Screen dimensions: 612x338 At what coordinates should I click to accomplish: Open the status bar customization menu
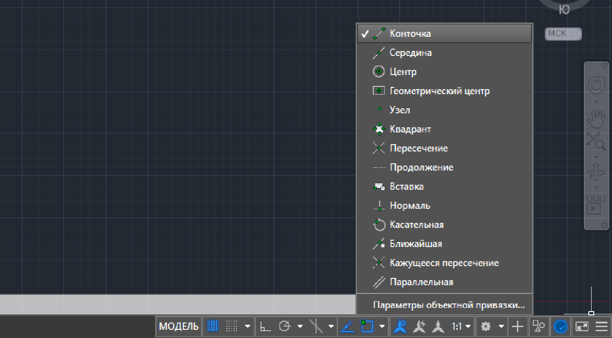click(x=602, y=326)
